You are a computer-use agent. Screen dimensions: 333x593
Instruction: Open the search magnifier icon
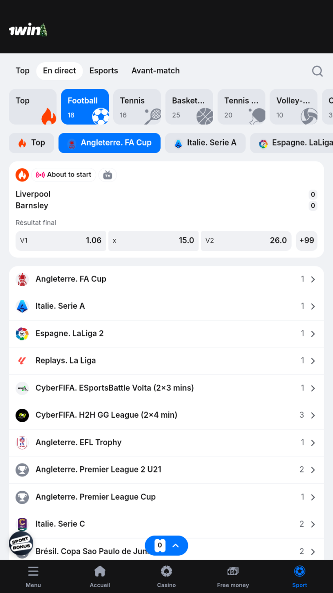click(317, 71)
